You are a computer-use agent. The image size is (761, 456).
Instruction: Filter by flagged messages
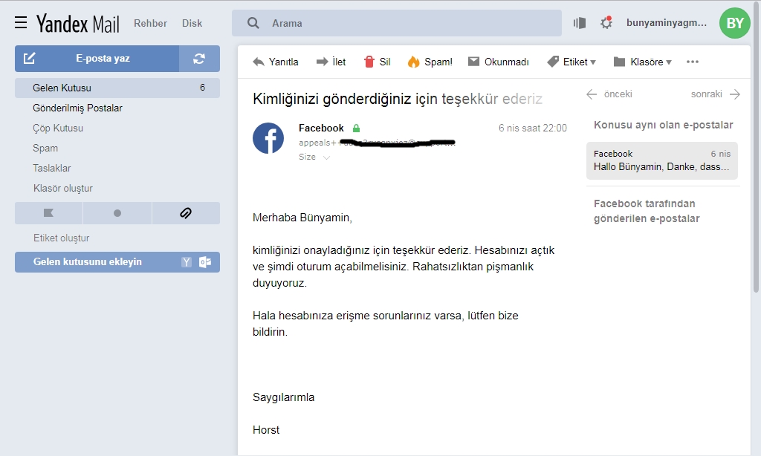click(48, 213)
